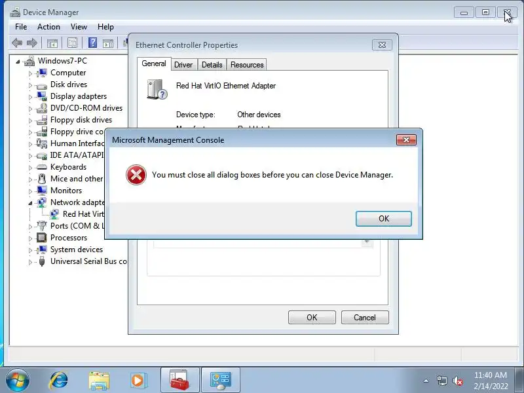Viewport: 524px width, 393px height.
Task: Click the muted volume tray icon
Action: 457,381
